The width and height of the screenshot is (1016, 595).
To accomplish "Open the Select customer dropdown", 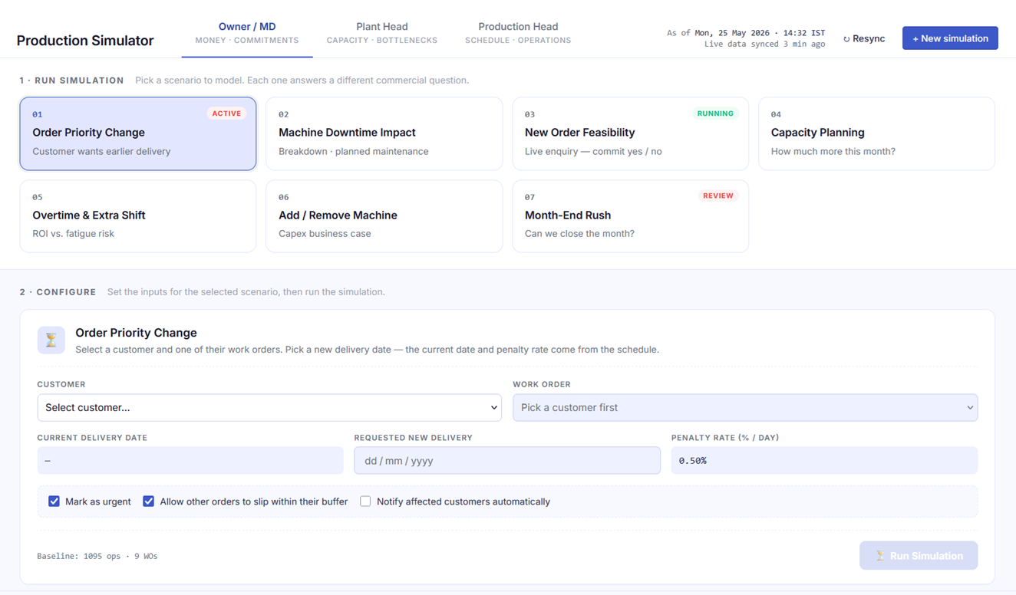I will [269, 408].
